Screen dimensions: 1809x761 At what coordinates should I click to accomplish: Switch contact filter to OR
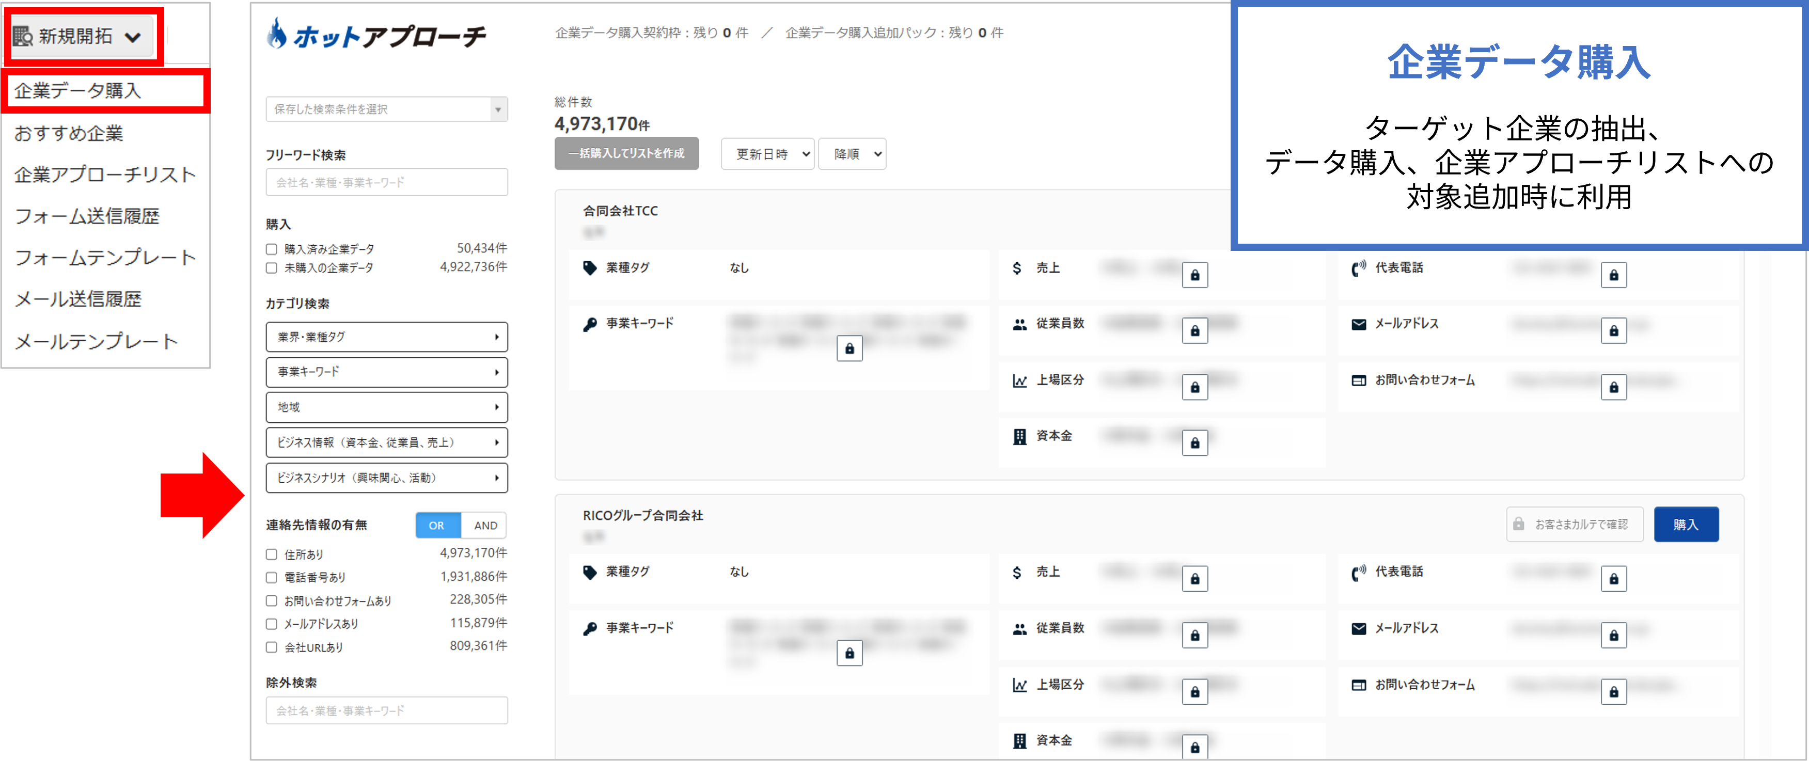437,525
